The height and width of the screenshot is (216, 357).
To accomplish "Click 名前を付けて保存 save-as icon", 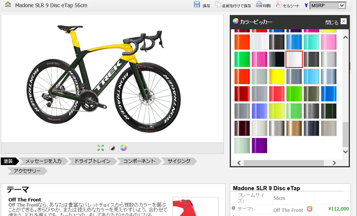I will pyautogui.click(x=218, y=4).
